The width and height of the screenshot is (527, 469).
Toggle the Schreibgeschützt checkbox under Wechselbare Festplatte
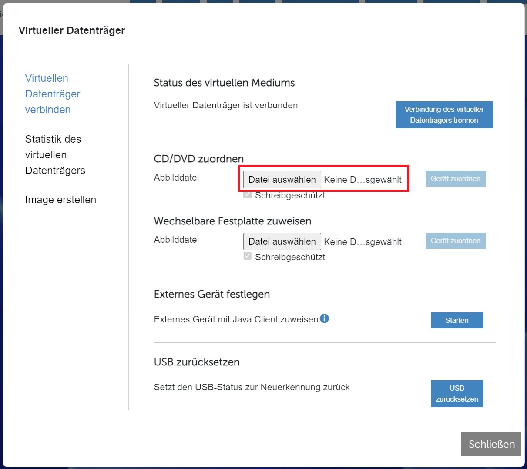[x=248, y=256]
